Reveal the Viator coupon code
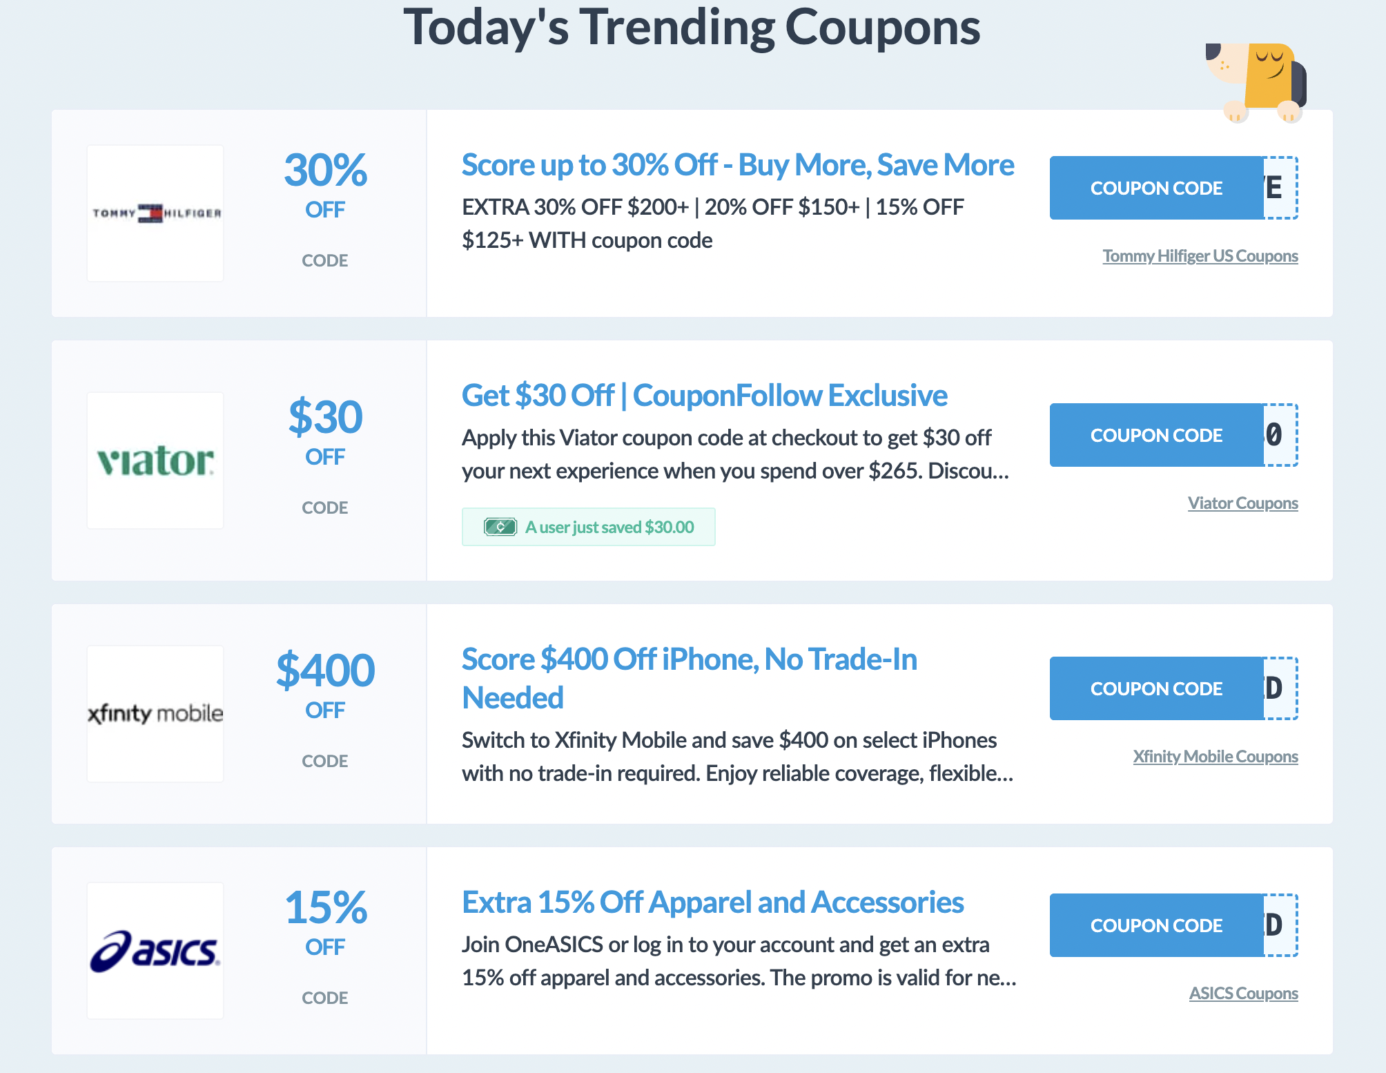 [x=1157, y=435]
